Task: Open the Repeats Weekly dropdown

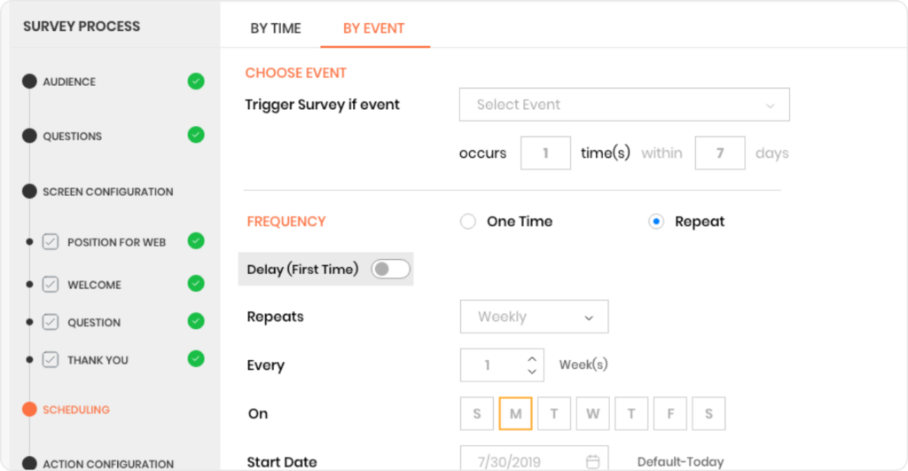Action: tap(534, 317)
